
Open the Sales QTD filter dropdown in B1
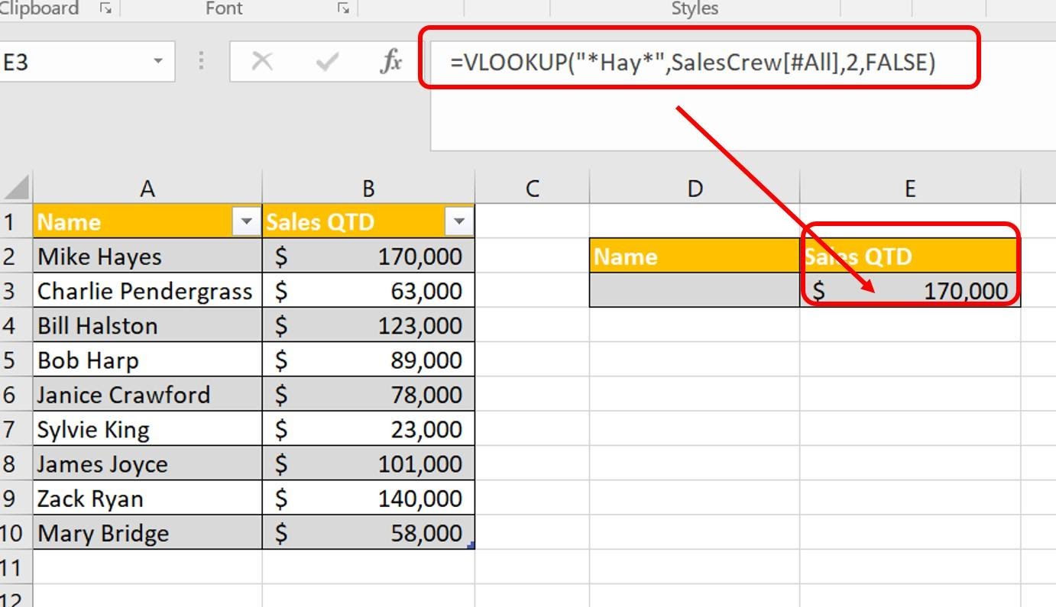458,222
